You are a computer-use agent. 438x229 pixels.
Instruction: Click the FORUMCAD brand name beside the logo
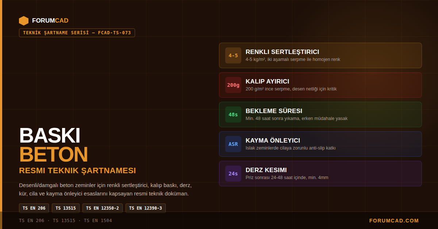tap(50, 21)
